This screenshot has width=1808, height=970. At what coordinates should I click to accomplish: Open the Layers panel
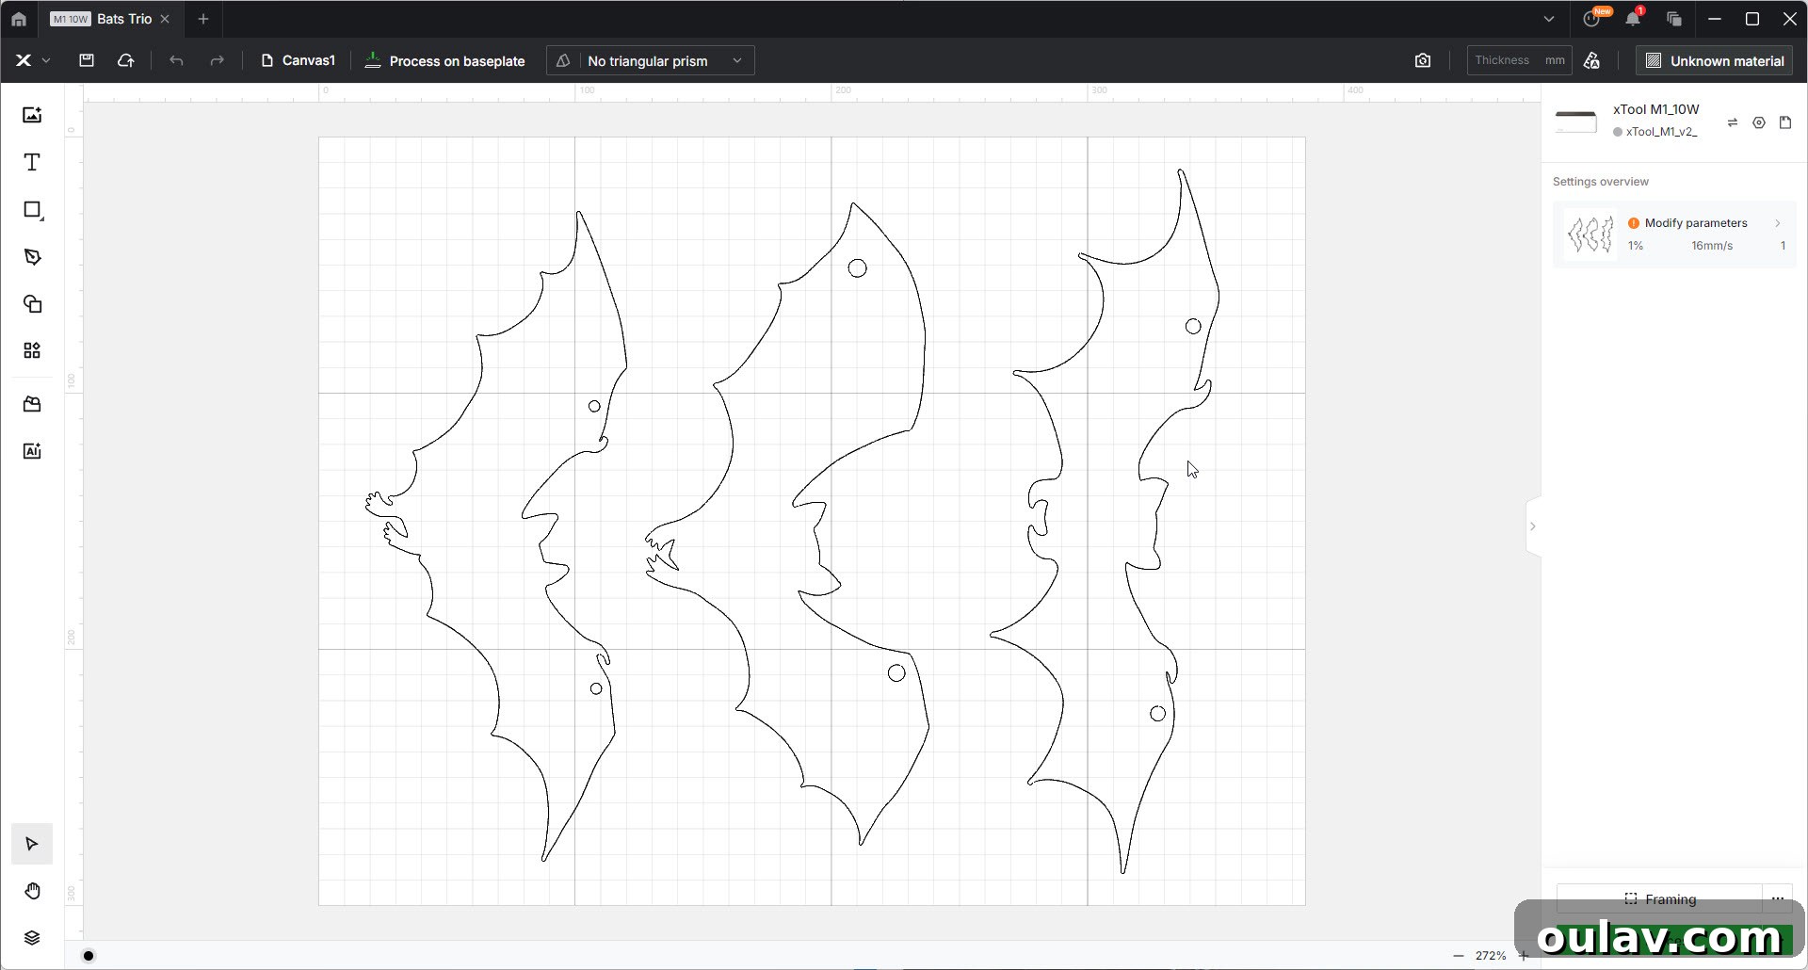[x=32, y=938]
